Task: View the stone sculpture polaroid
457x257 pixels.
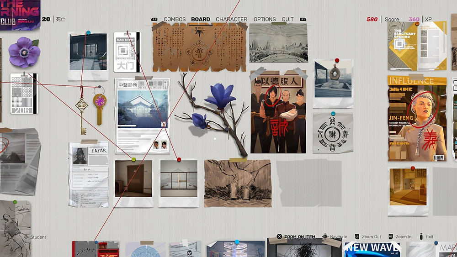Action: click(333, 83)
